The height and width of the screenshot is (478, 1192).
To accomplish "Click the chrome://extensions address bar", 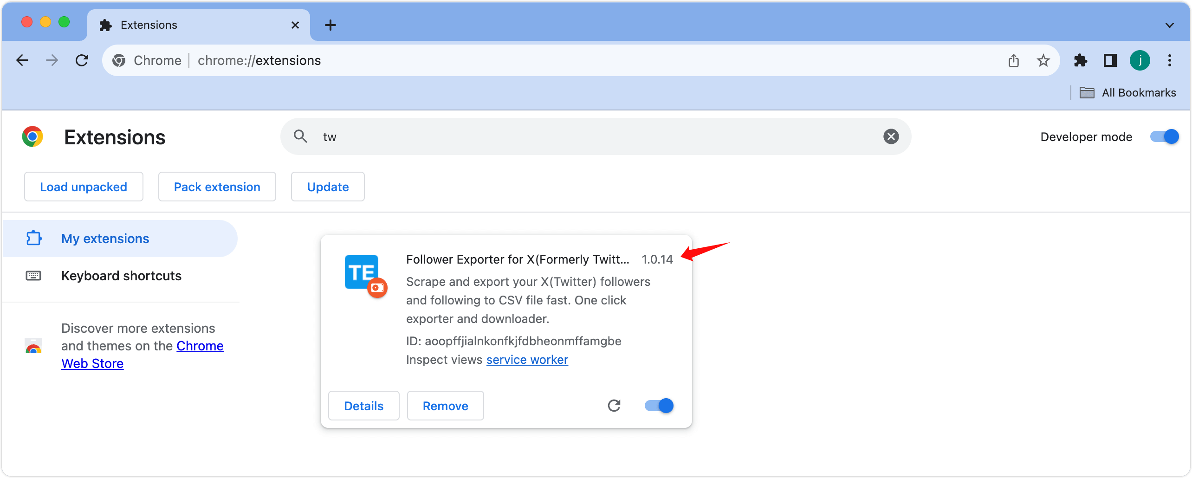I will (x=580, y=60).
